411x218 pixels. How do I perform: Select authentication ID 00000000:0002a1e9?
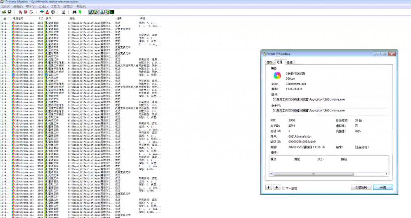[302, 142]
